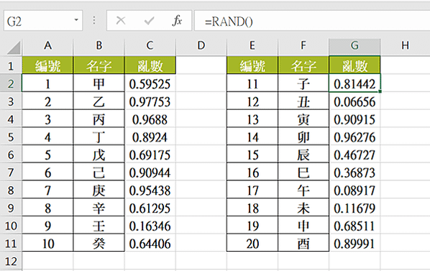The image size is (430, 271).
Task: Select cell with value 0.90915
Action: pyautogui.click(x=354, y=119)
